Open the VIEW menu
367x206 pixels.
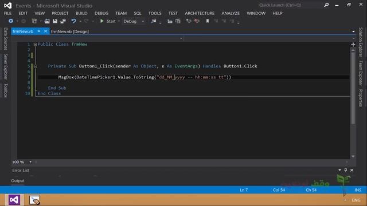(x=40, y=13)
